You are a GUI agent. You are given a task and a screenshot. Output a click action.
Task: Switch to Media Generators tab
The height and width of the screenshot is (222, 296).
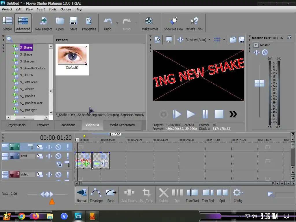[122, 125]
